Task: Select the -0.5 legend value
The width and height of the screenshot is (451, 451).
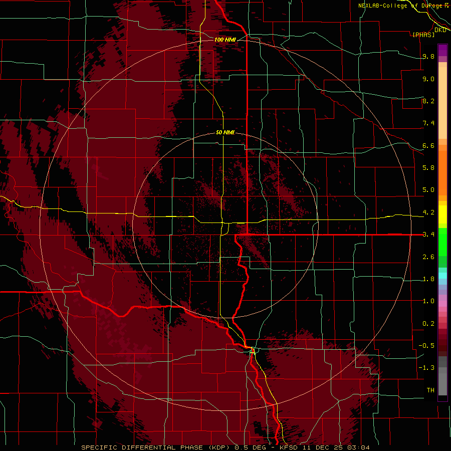Action: click(x=426, y=346)
